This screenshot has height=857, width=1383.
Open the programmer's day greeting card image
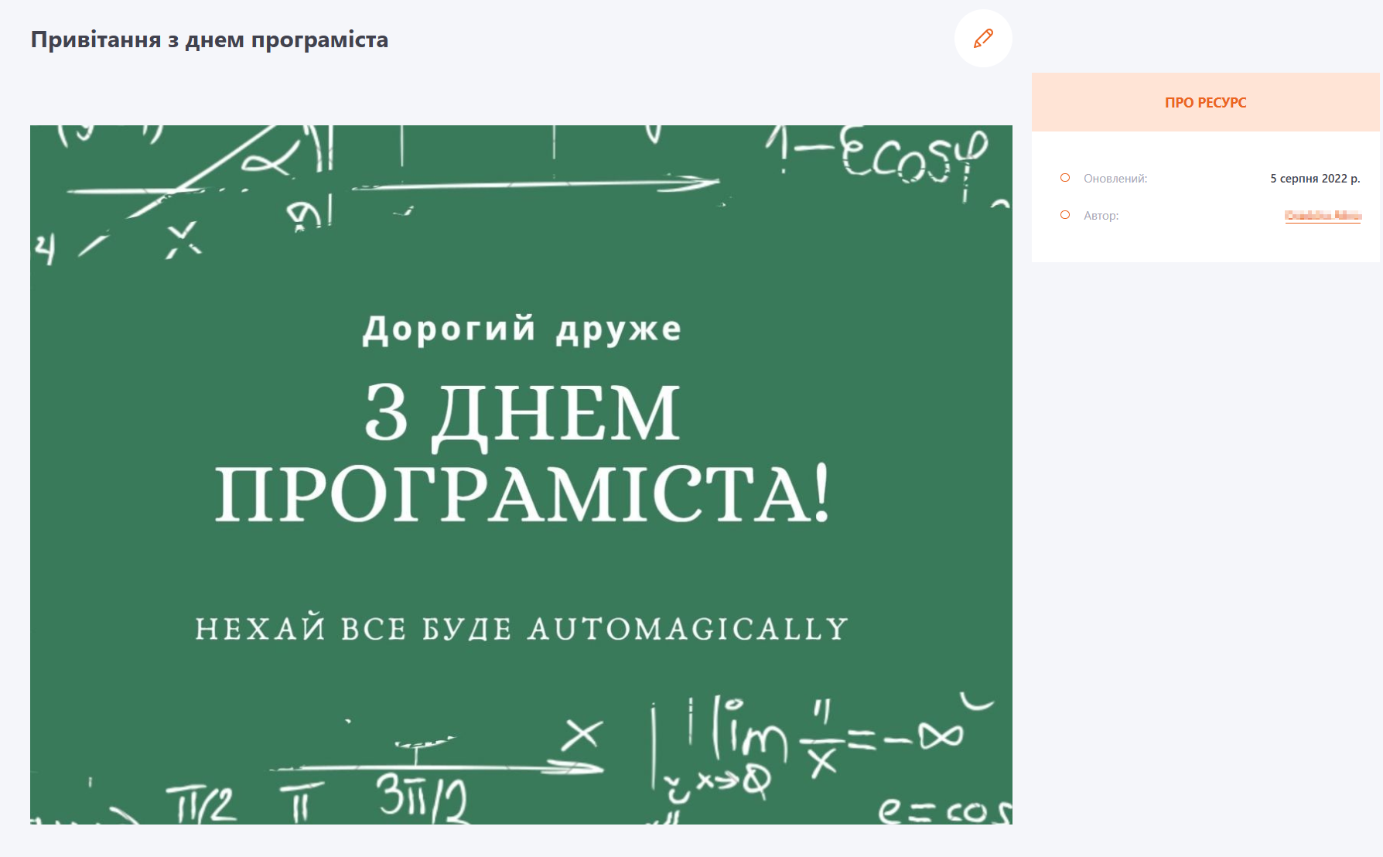point(521,475)
